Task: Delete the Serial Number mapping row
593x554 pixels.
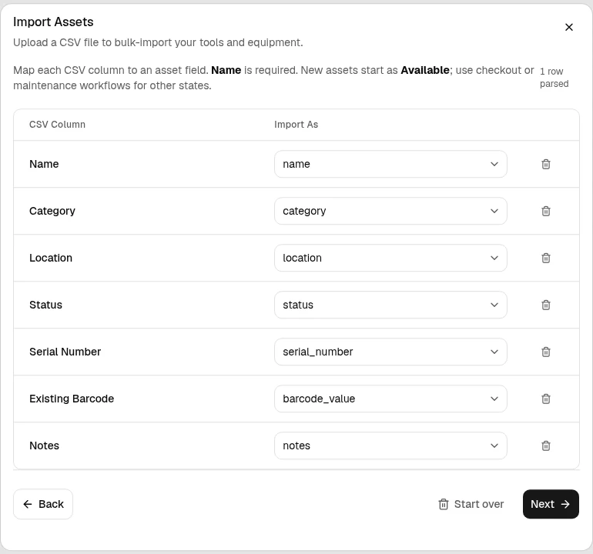Action: point(546,352)
